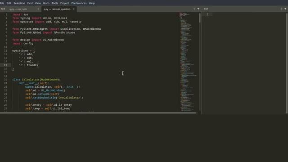
Task: Open the Goto menu
Action: (x=46, y=3)
